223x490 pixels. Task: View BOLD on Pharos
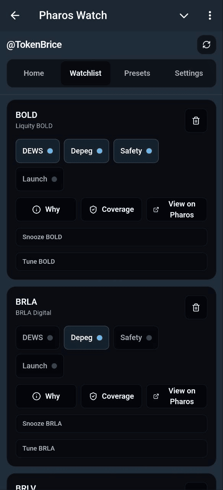pos(177,209)
